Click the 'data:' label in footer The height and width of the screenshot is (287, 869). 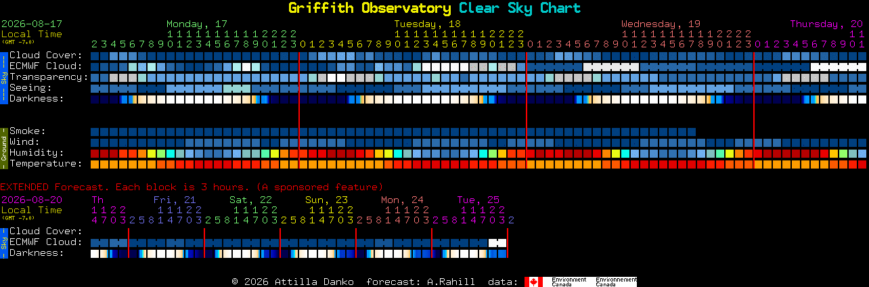pos(503,282)
